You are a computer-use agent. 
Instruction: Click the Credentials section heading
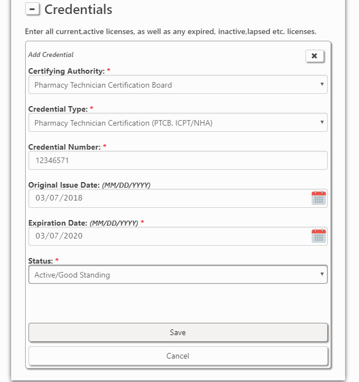pyautogui.click(x=78, y=9)
